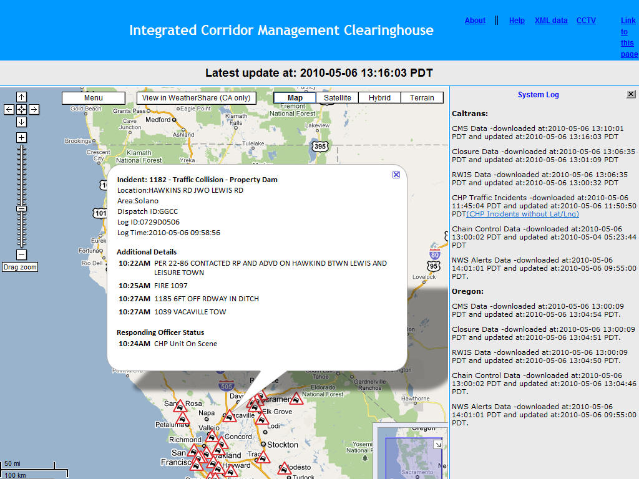Zoom in with the plus button
This screenshot has height=479, width=639.
tap(21, 137)
